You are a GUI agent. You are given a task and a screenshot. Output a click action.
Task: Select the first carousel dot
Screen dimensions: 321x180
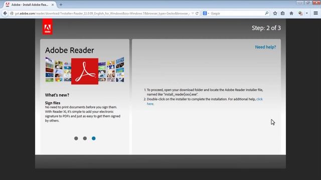(76, 138)
